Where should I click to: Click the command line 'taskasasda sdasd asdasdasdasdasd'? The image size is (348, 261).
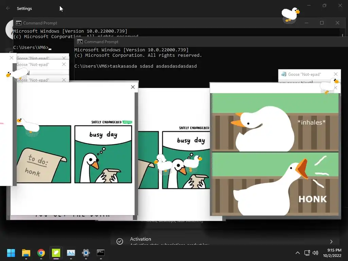coord(153,66)
